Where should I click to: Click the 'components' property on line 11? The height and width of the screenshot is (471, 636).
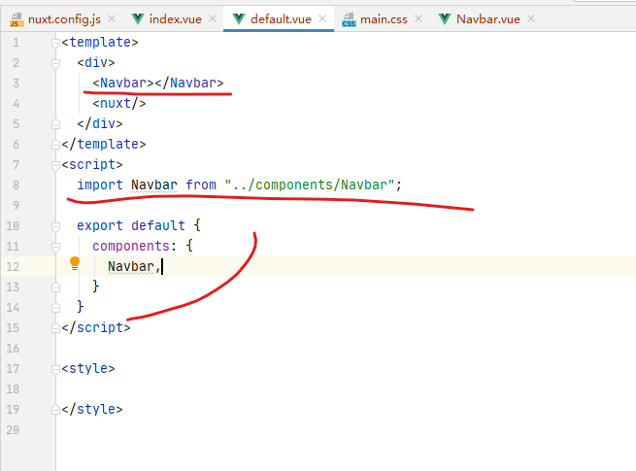pos(131,247)
